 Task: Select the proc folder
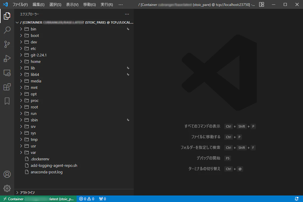(x=74, y=100)
